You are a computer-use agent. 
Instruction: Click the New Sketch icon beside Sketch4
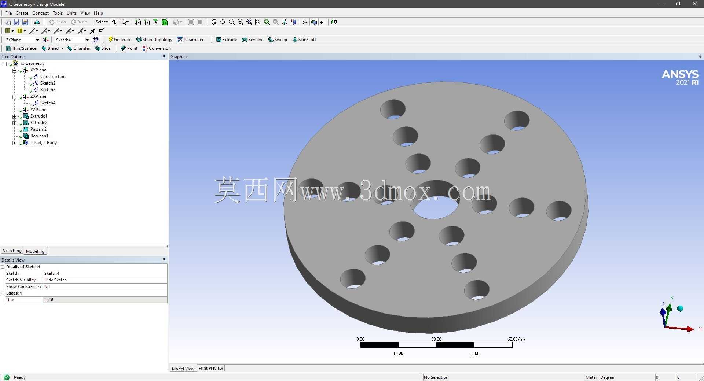tap(96, 40)
